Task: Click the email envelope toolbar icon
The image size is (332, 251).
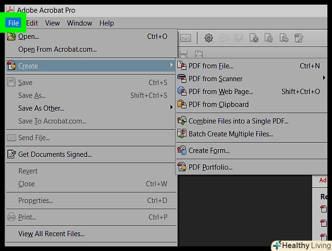Action: pyautogui.click(x=186, y=38)
